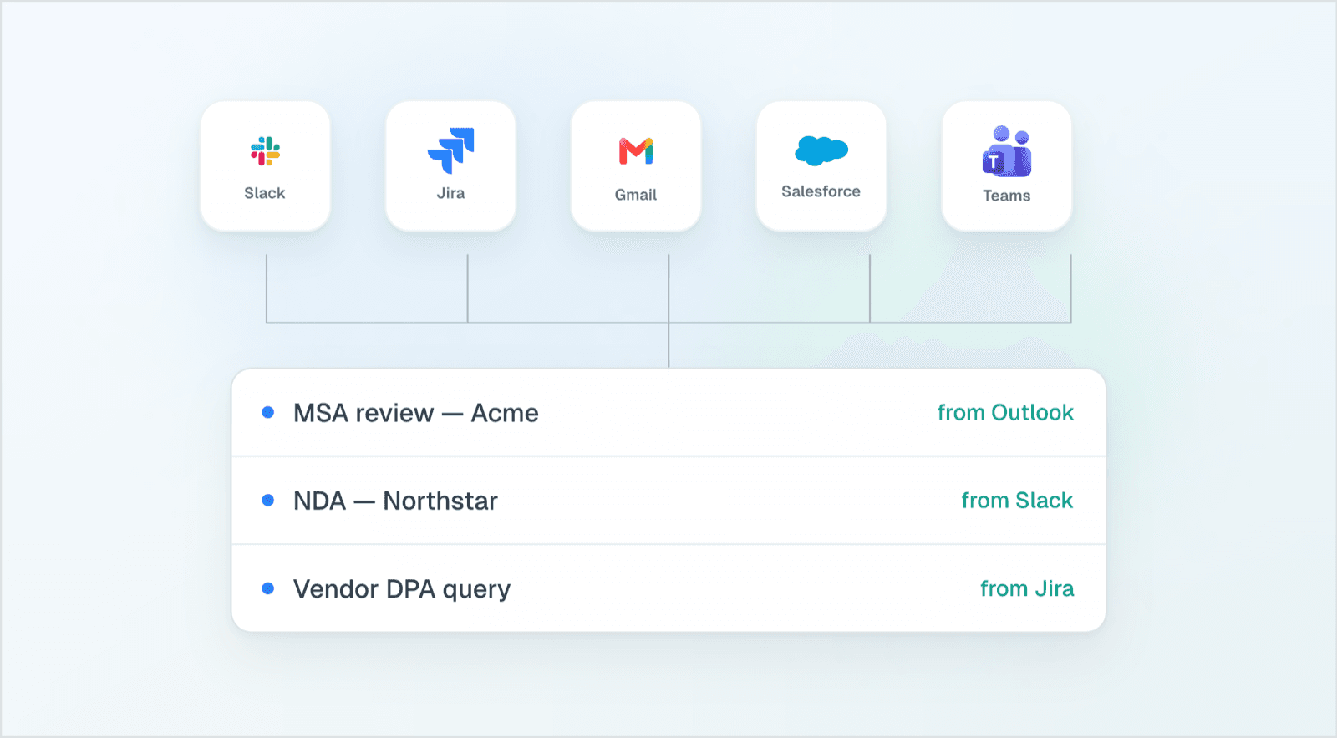Click the Slack logo icon
This screenshot has height=738, width=1337.
[x=265, y=151]
